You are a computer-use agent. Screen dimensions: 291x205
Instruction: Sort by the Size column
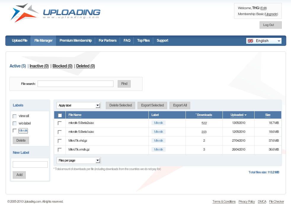coord(268,115)
